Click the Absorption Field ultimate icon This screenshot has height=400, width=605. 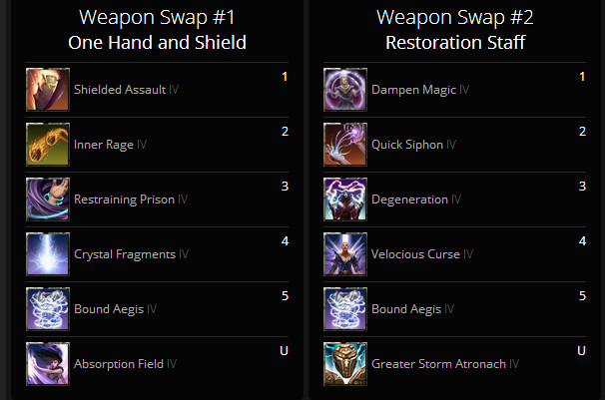coord(48,364)
